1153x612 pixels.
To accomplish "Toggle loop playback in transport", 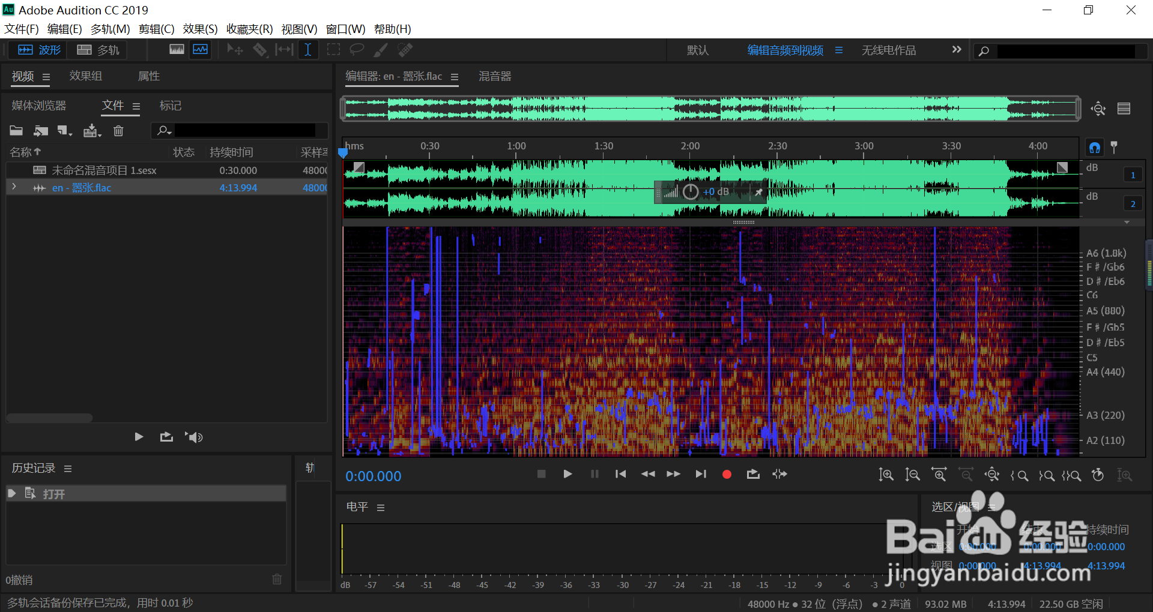I will (753, 474).
